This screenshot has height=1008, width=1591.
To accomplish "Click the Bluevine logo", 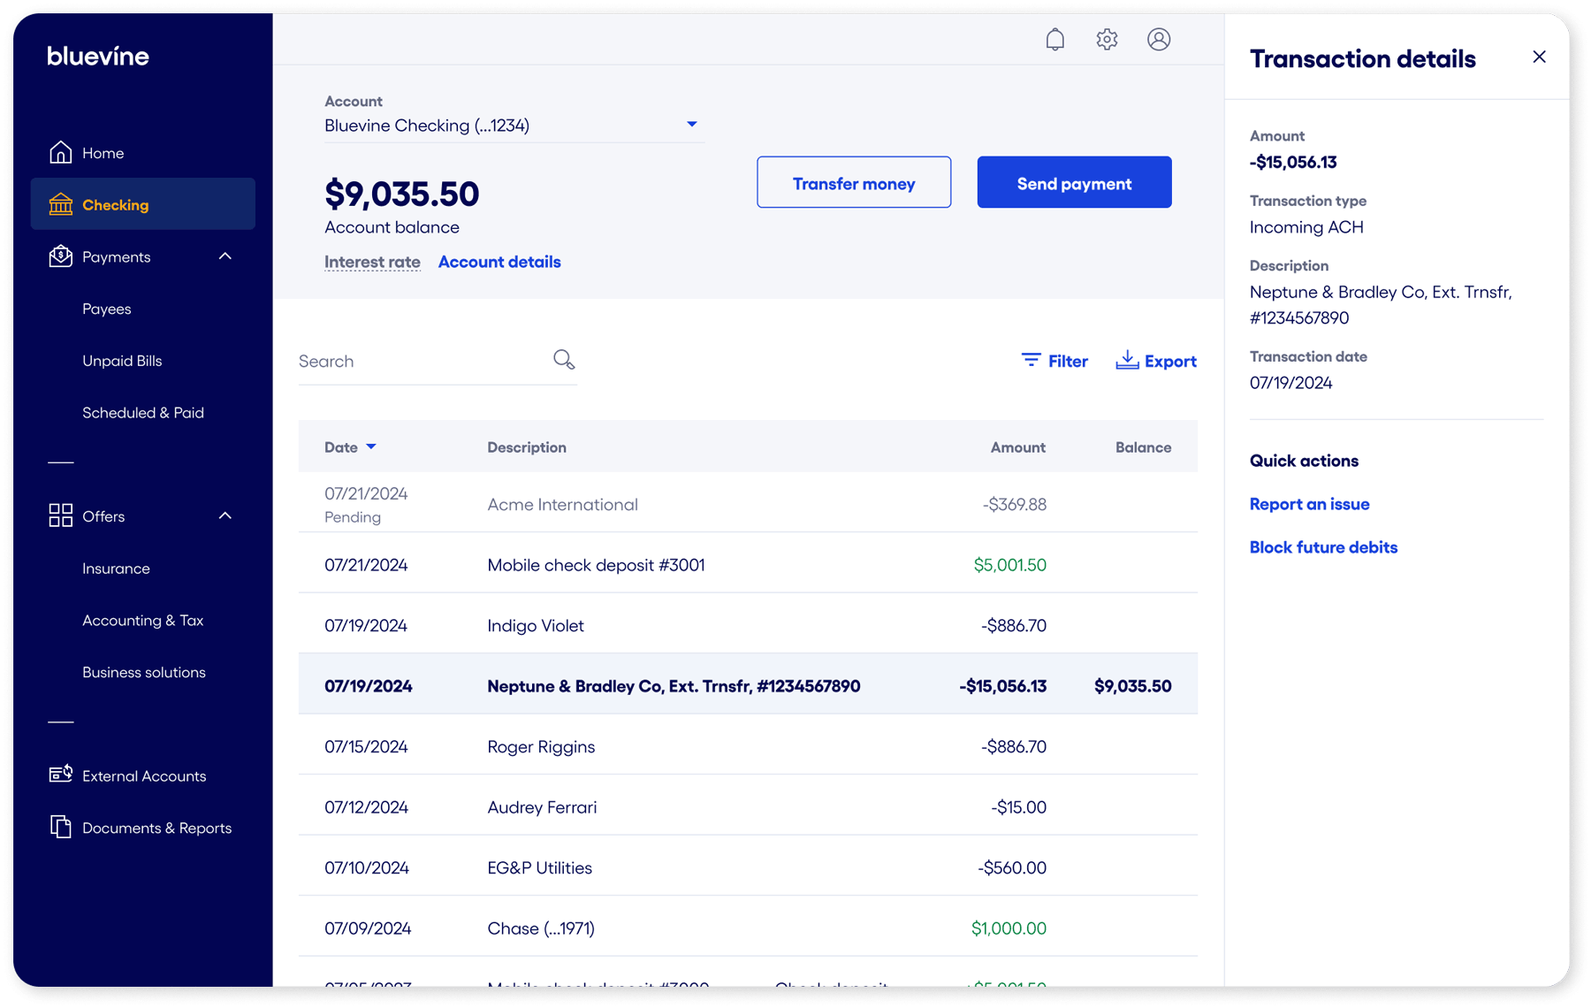I will [x=98, y=57].
